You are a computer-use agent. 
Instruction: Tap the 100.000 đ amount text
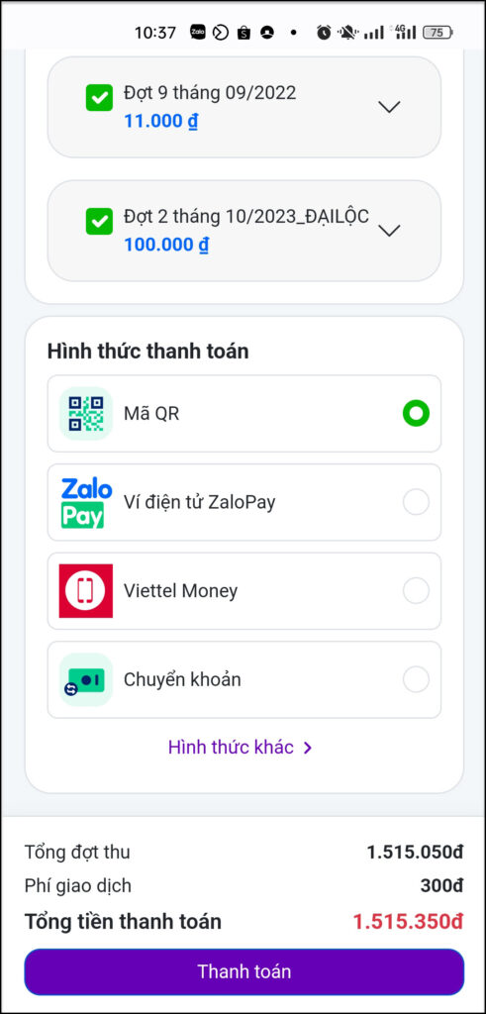166,246
